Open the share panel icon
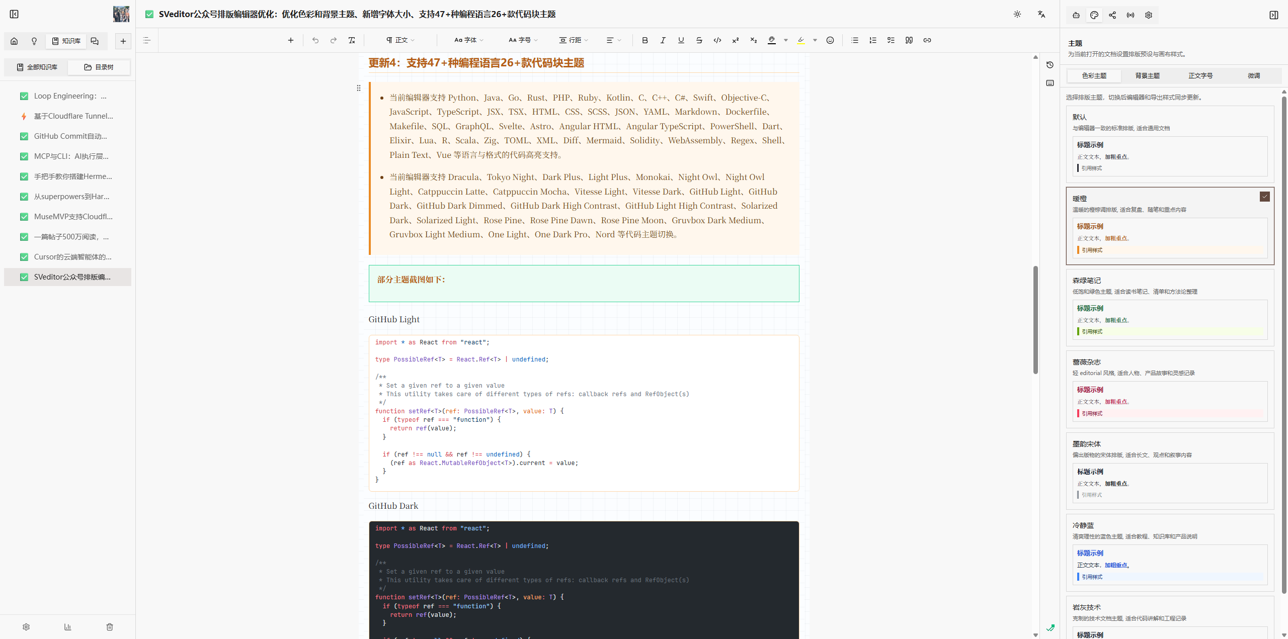 (x=1112, y=15)
